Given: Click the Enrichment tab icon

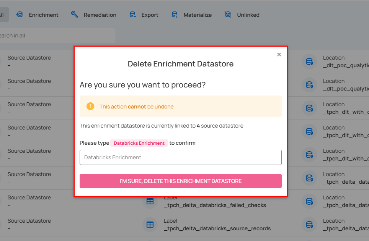Looking at the screenshot, I should pos(19,15).
